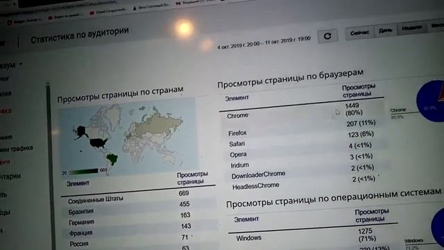
Task: Click "Элемент" column header in the browsers table
Action: (x=237, y=98)
